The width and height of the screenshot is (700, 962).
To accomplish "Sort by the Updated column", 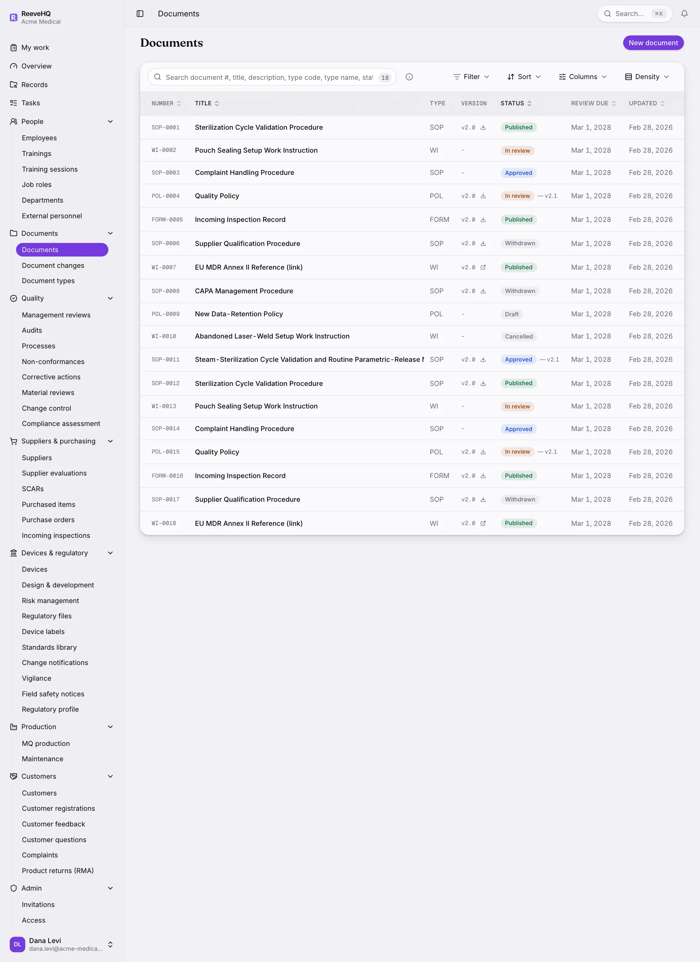I will (646, 103).
